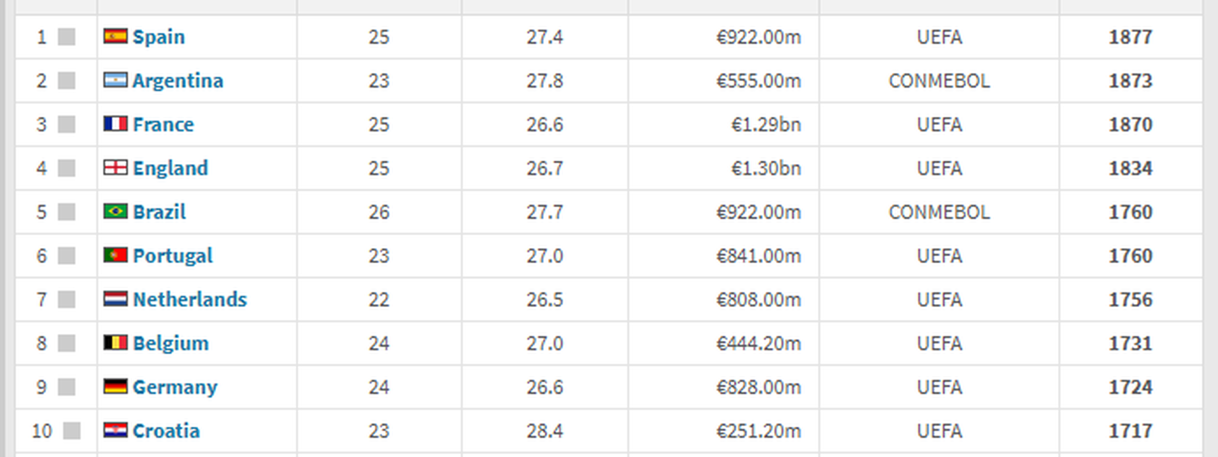The width and height of the screenshot is (1218, 457).
Task: Click the Spain flag icon
Action: click(115, 36)
